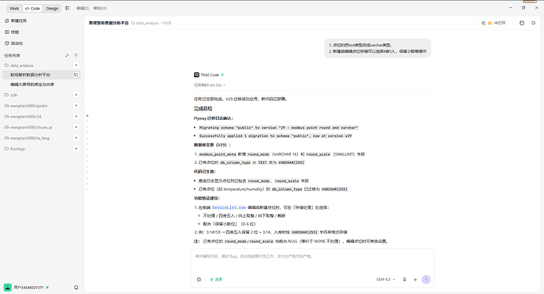Toggle the sidebar panel icon beside Design

point(67,8)
